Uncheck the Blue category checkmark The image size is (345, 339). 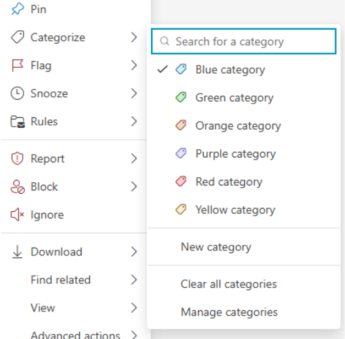click(163, 69)
